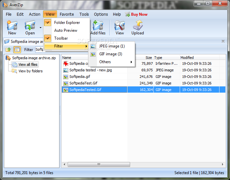
Task: Select SoftpediaTested.Gif highlighted row
Action: pyautogui.click(x=144, y=90)
